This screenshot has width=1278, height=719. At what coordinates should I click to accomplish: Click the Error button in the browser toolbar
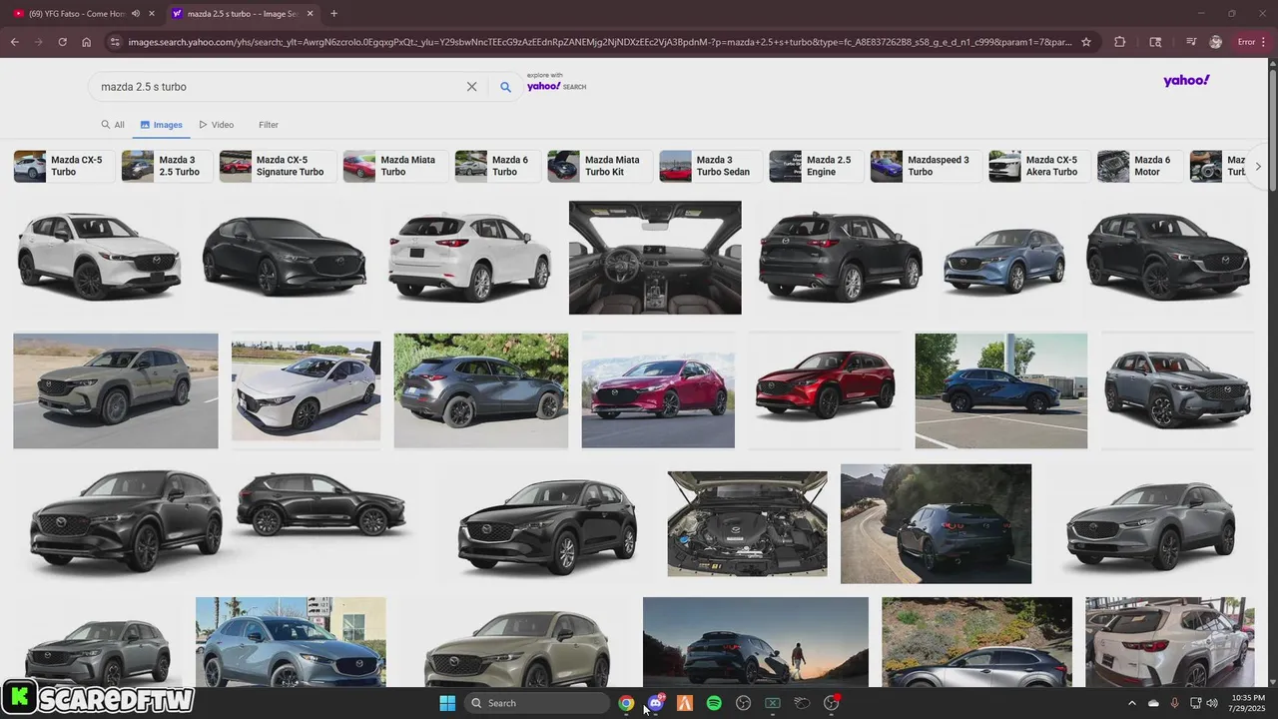click(1252, 42)
